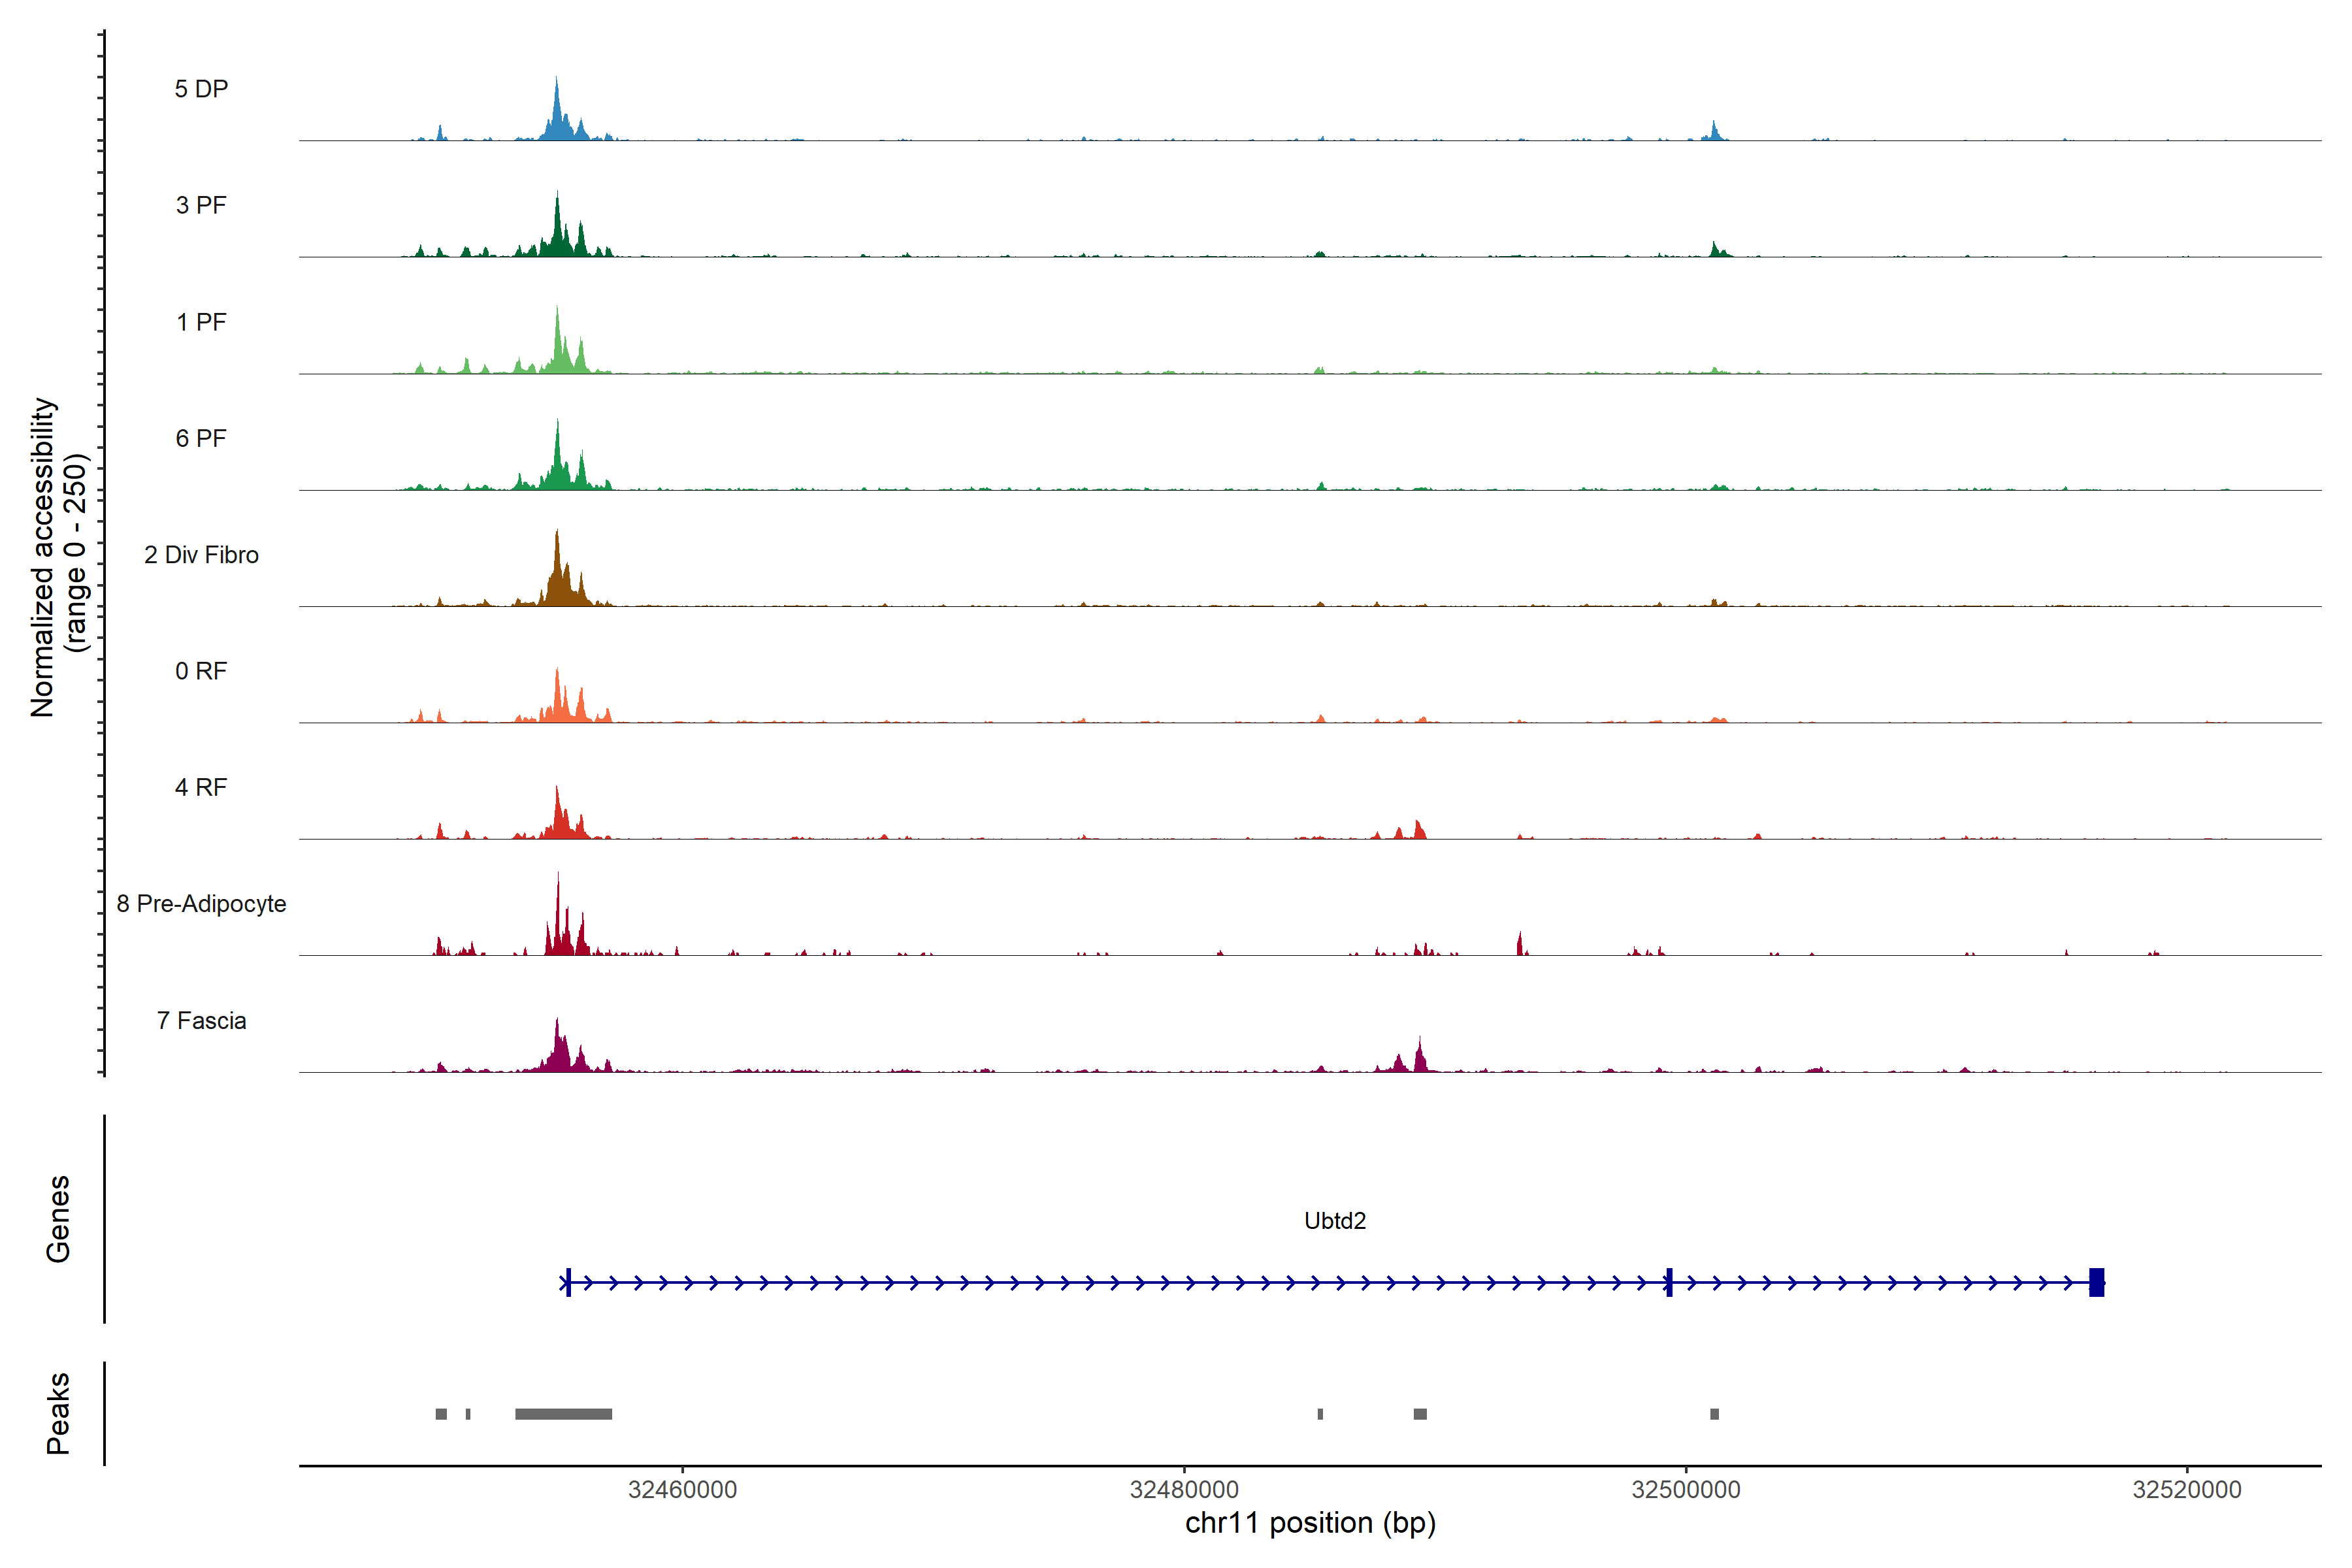
Task: Click the 32460000 axis tick label
Action: [682, 1489]
